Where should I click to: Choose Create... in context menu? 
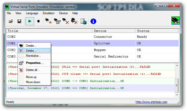click(34, 46)
